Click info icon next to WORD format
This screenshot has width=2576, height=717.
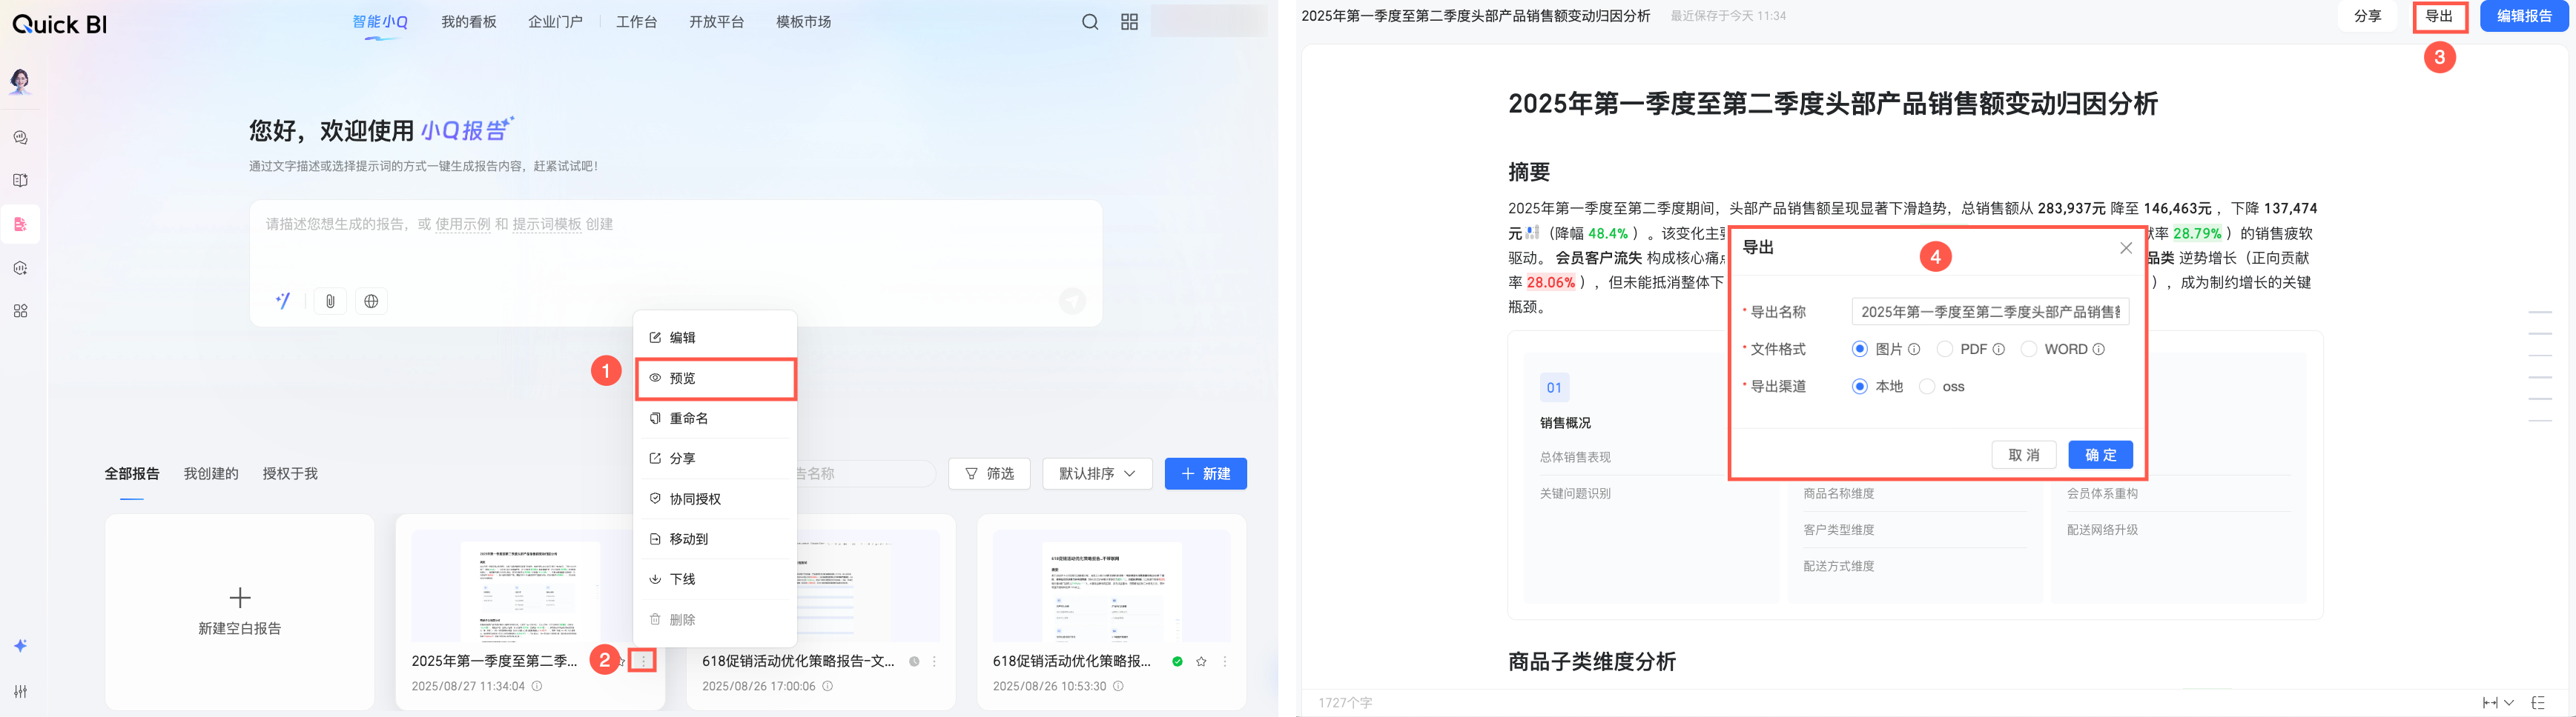coord(2098,350)
